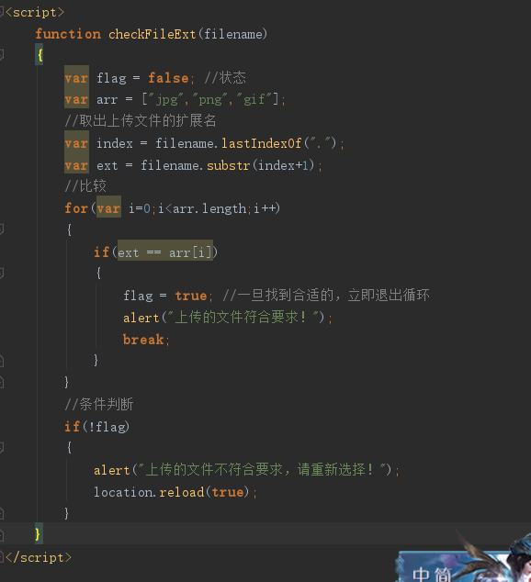Click the highlighted var before flag
This screenshot has height=582, width=531.
tap(76, 78)
